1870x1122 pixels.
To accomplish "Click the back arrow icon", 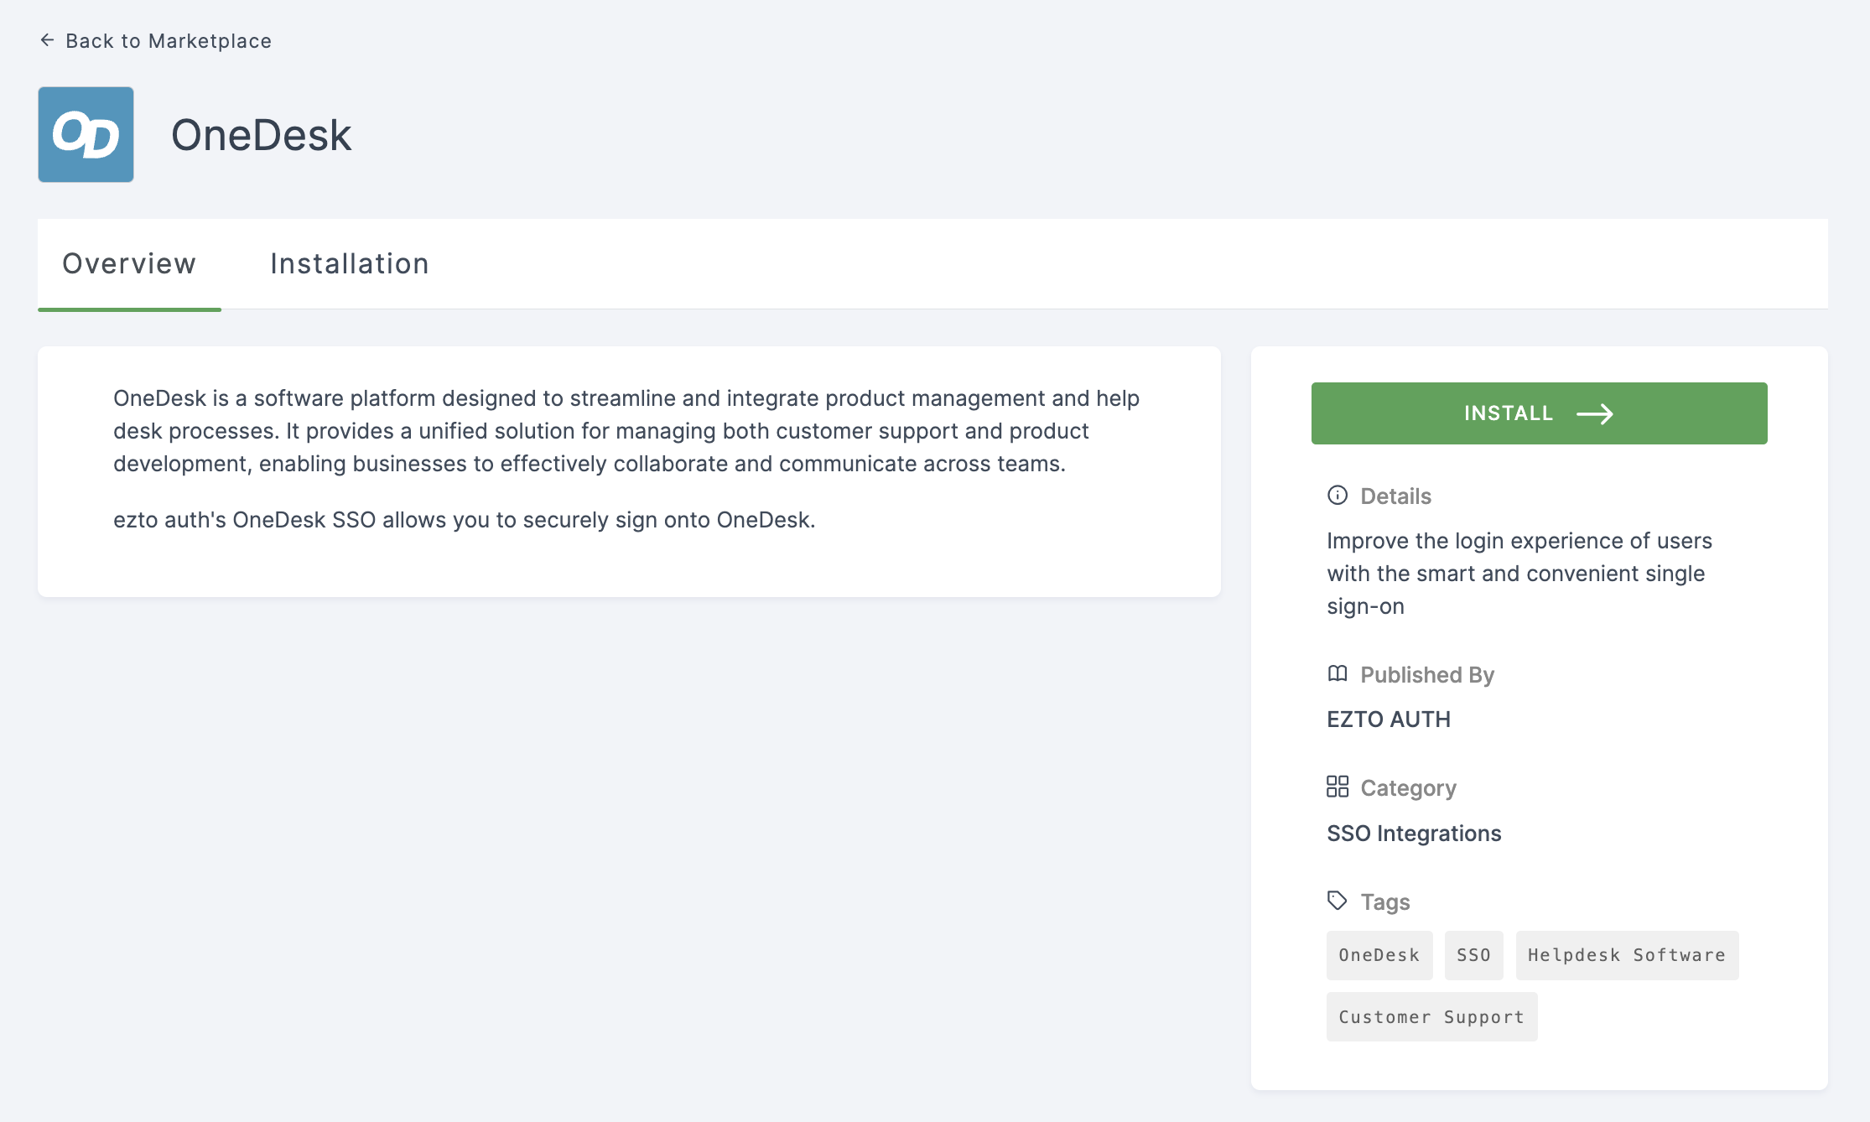I will [x=47, y=40].
